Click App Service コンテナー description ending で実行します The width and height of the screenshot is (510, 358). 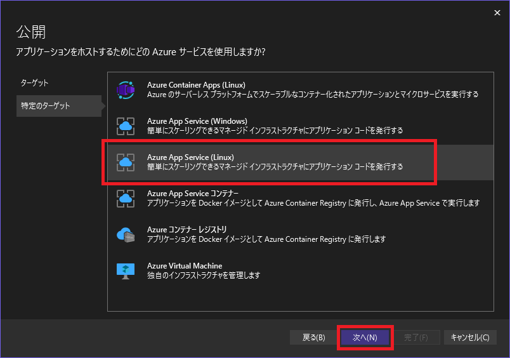pos(313,203)
